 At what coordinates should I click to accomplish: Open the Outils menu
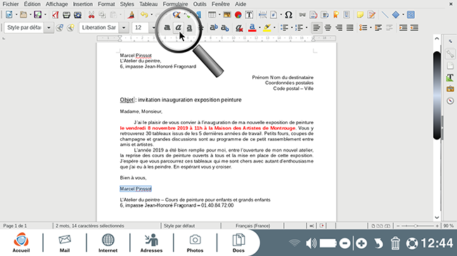(200, 4)
